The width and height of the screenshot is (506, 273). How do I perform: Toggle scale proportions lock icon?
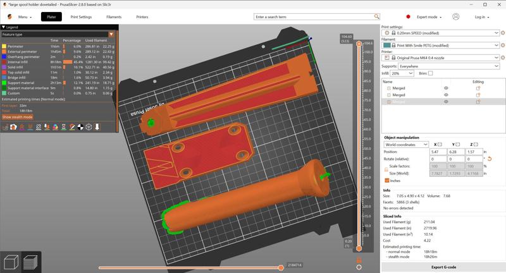click(x=386, y=169)
